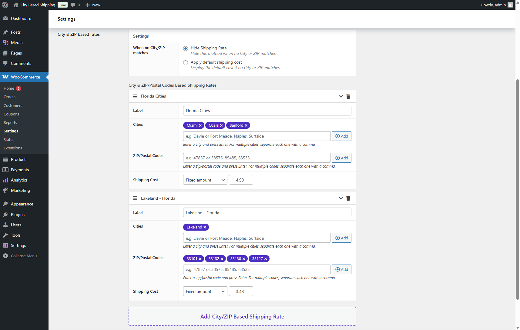
Task: Open Florida Cities shipping cost type dropdown
Action: (x=205, y=180)
